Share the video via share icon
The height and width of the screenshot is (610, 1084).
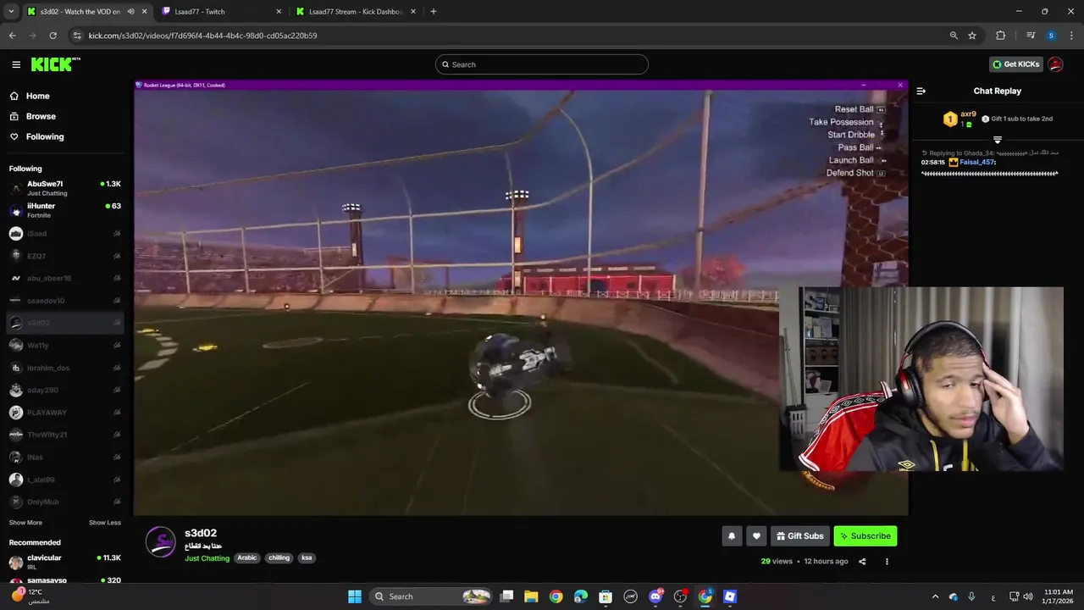click(862, 561)
